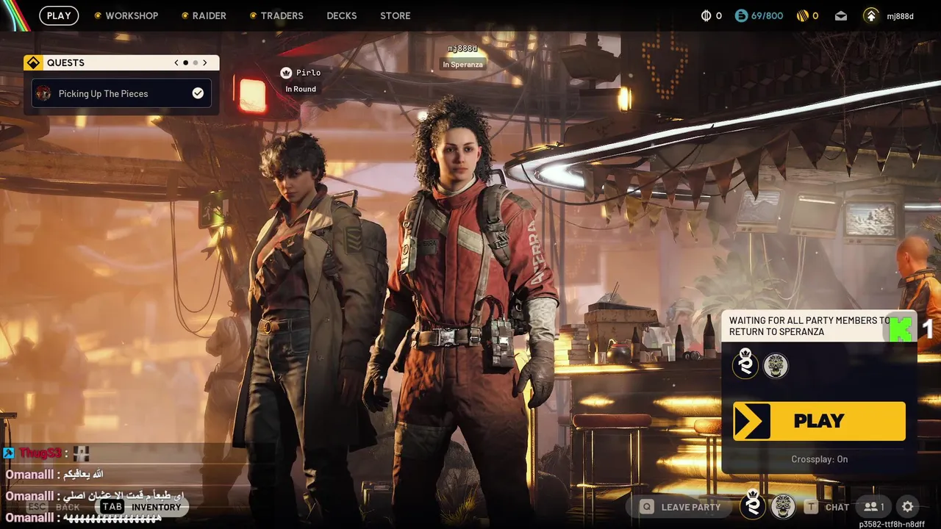Open the CHAT button
941x529 pixels.
coord(827,507)
